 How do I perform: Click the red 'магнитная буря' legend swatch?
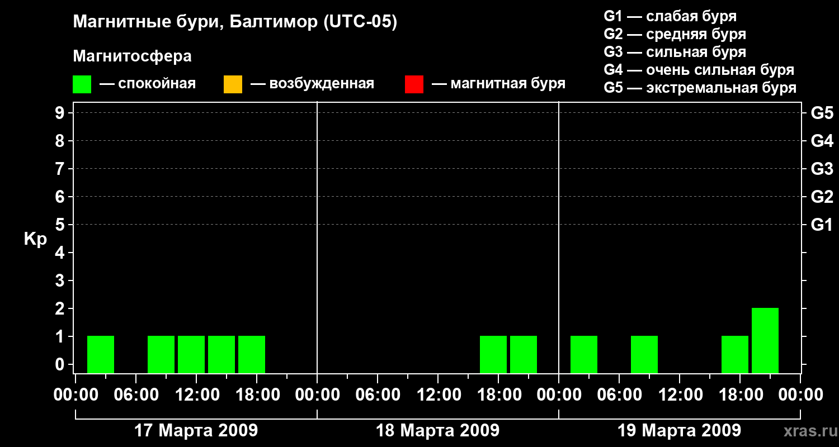point(414,84)
